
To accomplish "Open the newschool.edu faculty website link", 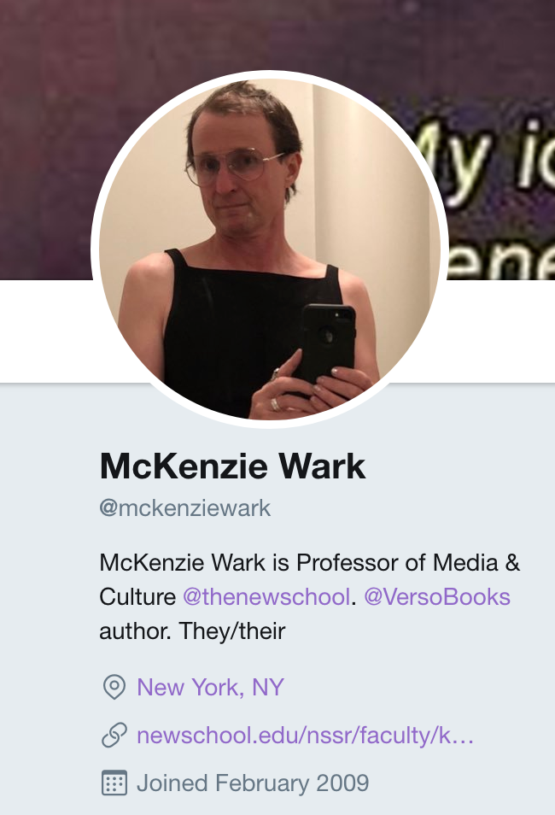I will click(305, 736).
